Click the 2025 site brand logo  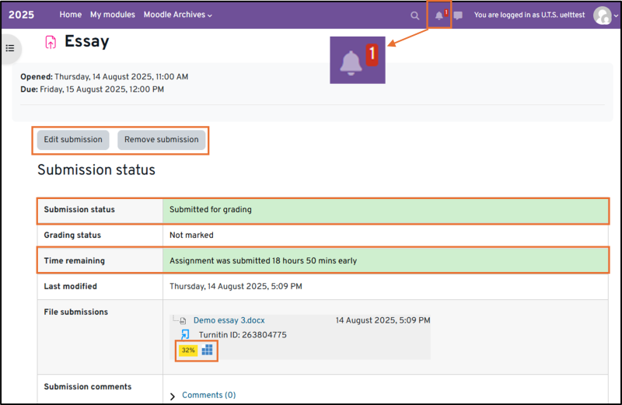tap(21, 15)
